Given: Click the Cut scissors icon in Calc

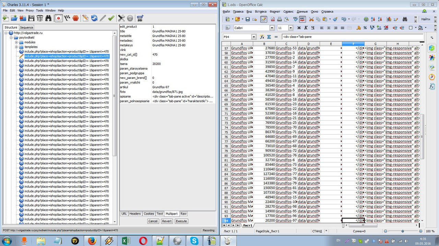Looking at the screenshot, I should (x=311, y=19).
